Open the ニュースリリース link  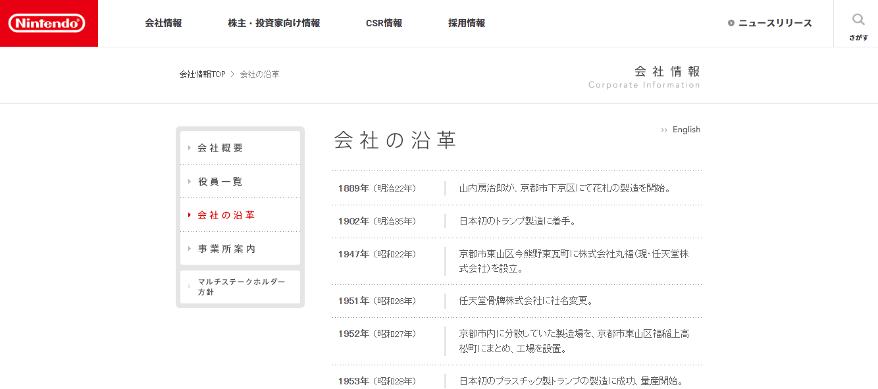pos(775,23)
